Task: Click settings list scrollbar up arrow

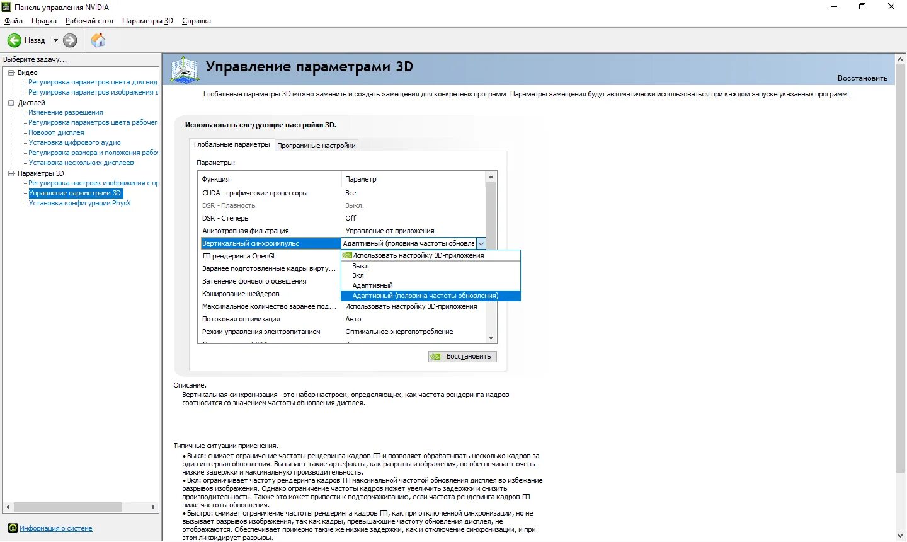Action: pyautogui.click(x=491, y=177)
